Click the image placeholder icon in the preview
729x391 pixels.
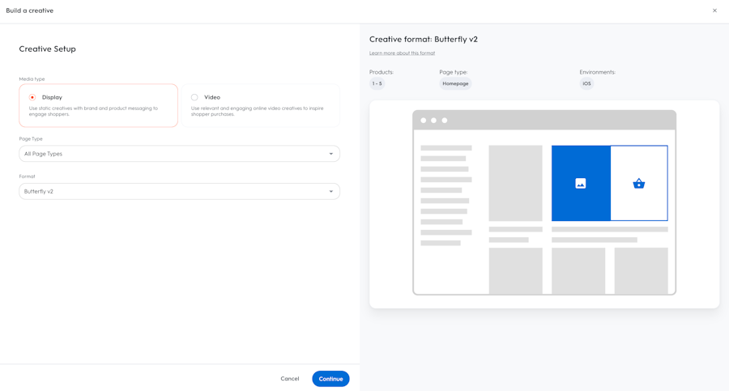pos(580,184)
